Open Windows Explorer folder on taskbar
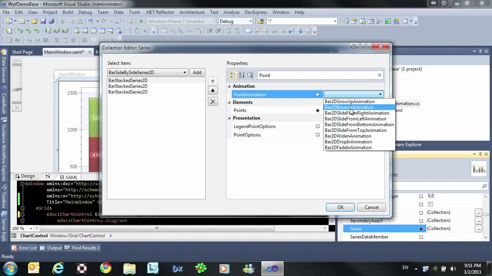 pos(130,268)
